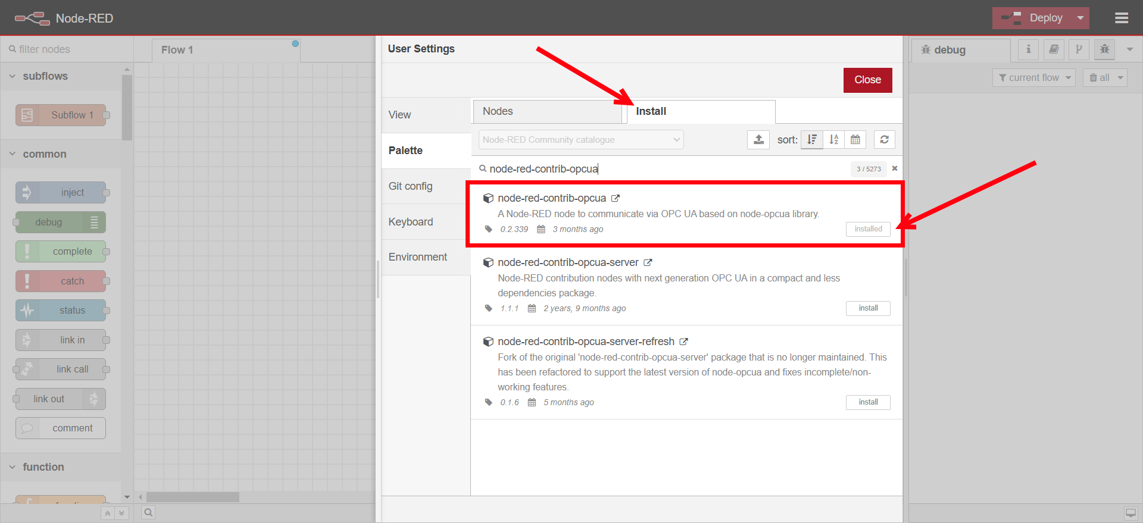Refresh the module catalogue list

(x=884, y=140)
